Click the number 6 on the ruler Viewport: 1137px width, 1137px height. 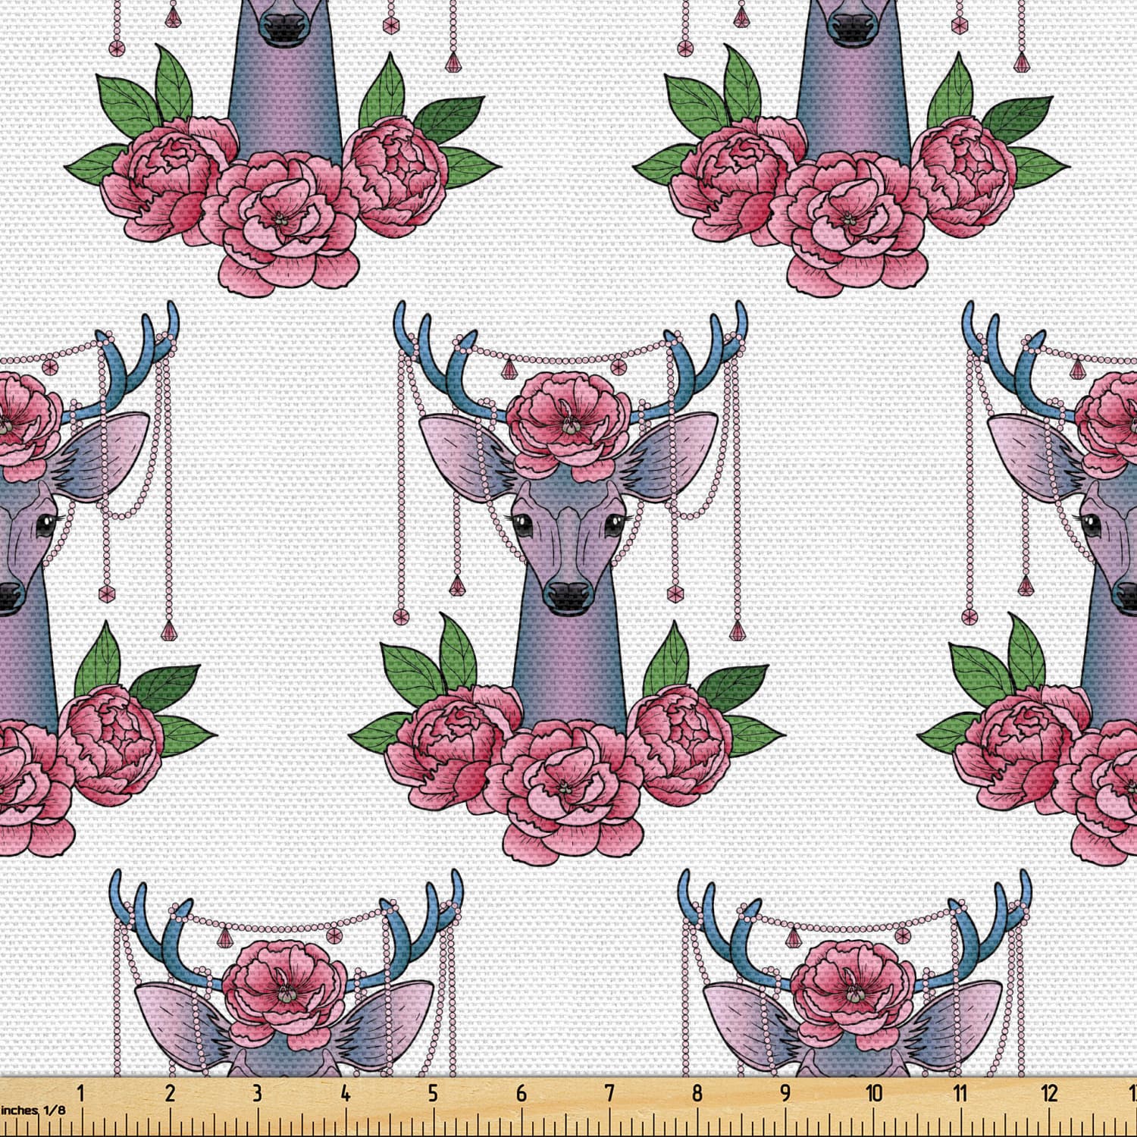(x=522, y=1093)
